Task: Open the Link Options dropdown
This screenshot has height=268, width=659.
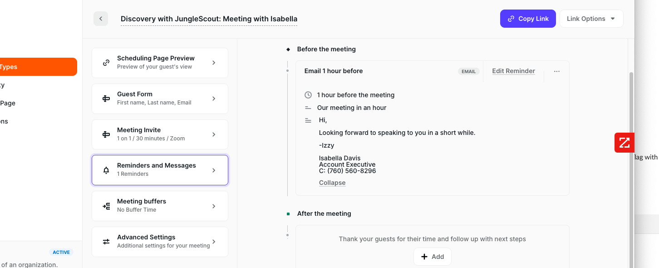Action: tap(591, 19)
